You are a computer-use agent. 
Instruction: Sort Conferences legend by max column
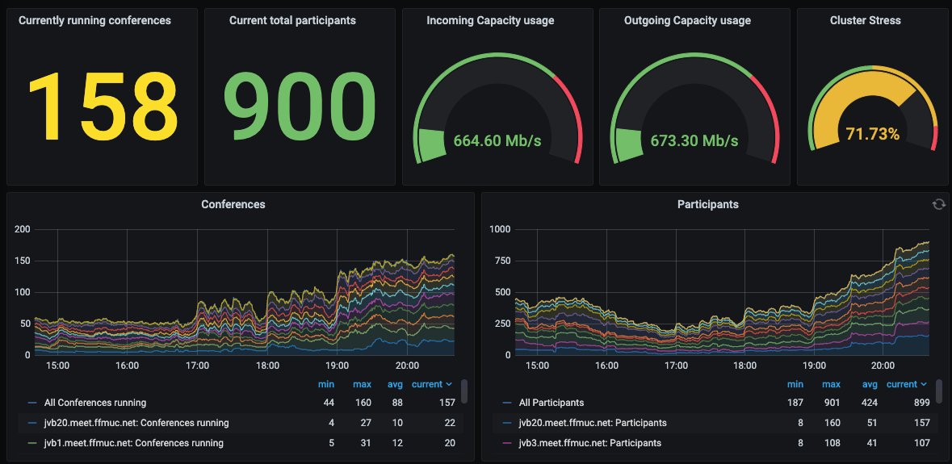point(362,384)
